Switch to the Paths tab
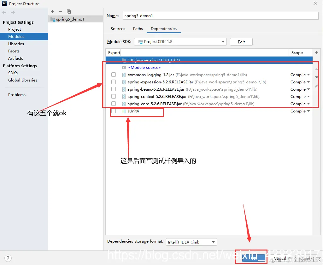The image size is (323, 265). click(138, 29)
